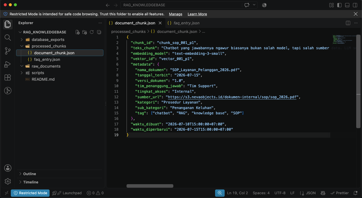Open the Run and Debug view
The height and width of the screenshot is (198, 362).
pyautogui.click(x=8, y=64)
